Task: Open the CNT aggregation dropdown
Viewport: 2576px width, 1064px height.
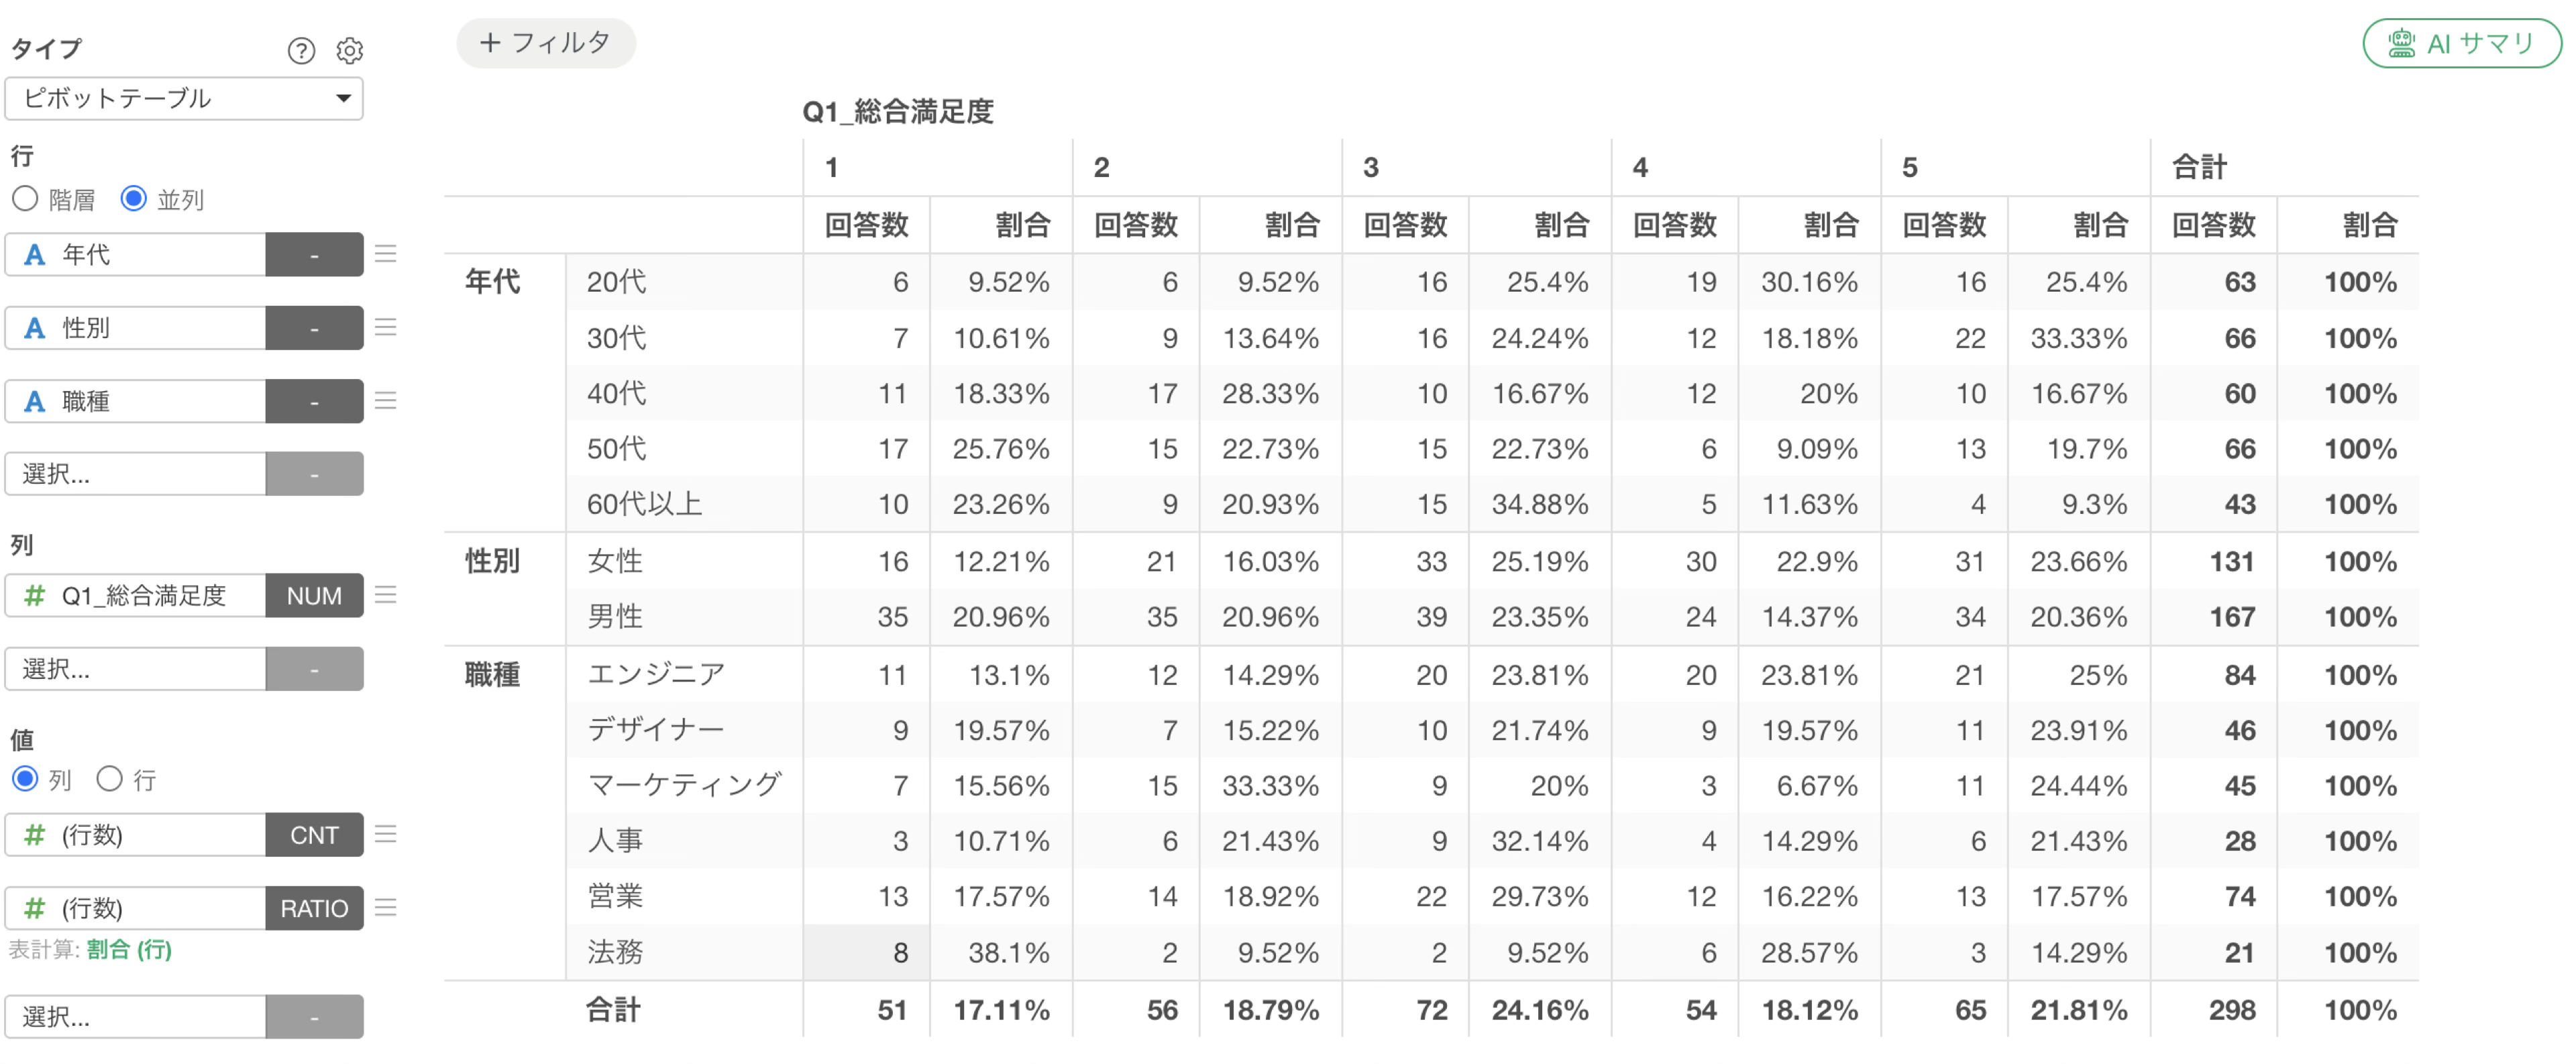Action: 314,835
